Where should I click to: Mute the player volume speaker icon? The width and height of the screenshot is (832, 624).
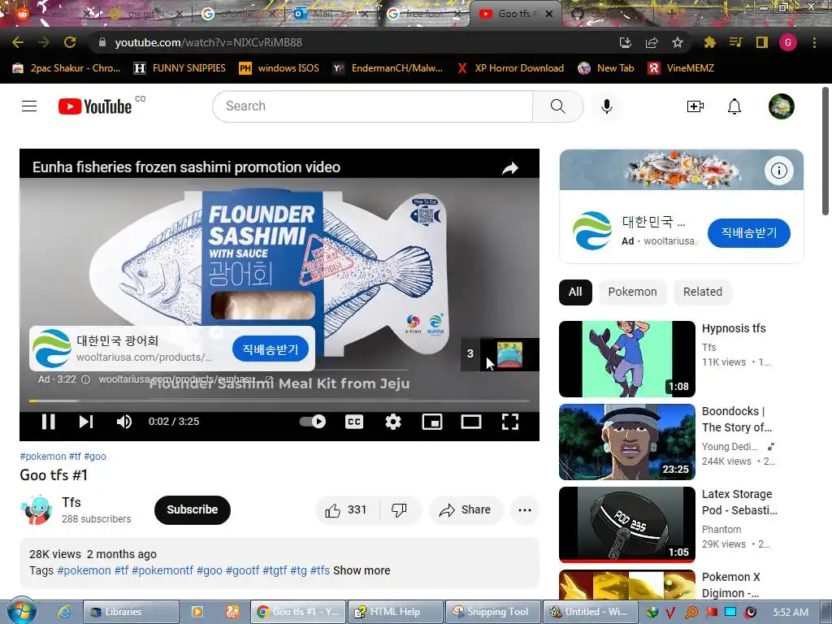(x=124, y=422)
